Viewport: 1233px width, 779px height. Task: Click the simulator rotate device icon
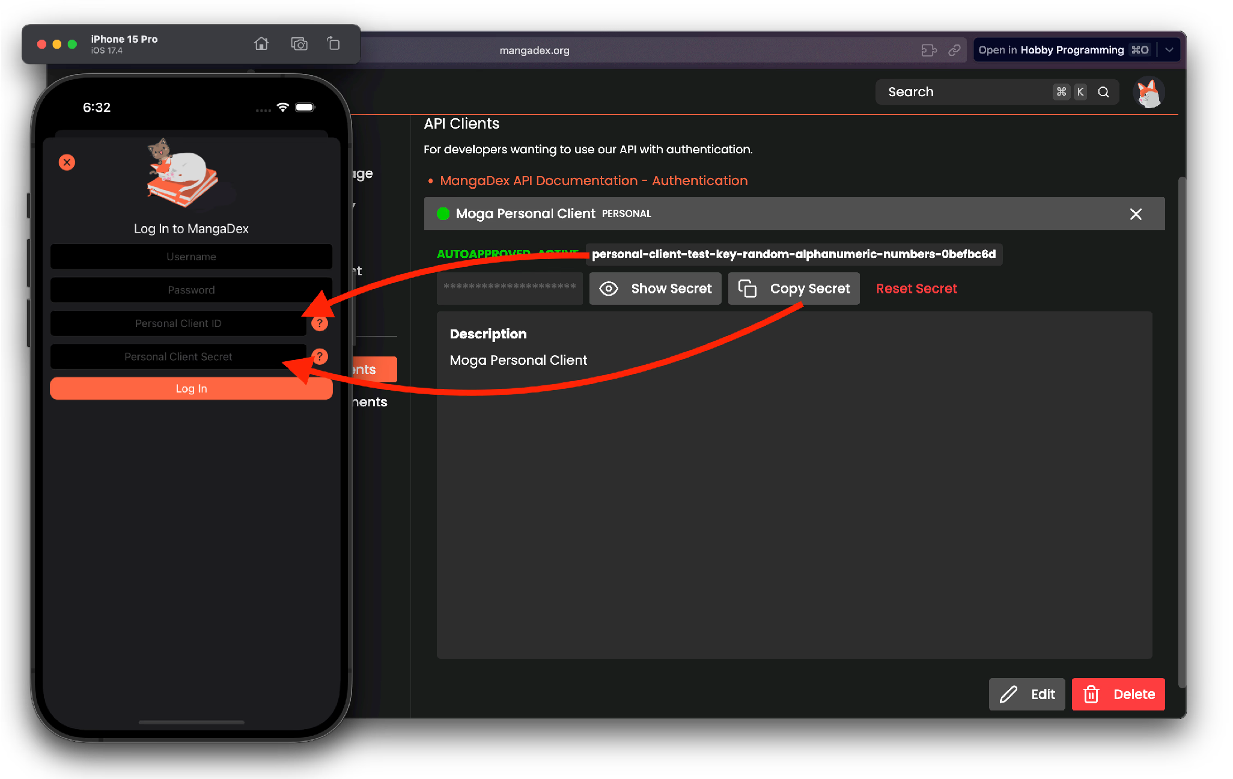(333, 44)
